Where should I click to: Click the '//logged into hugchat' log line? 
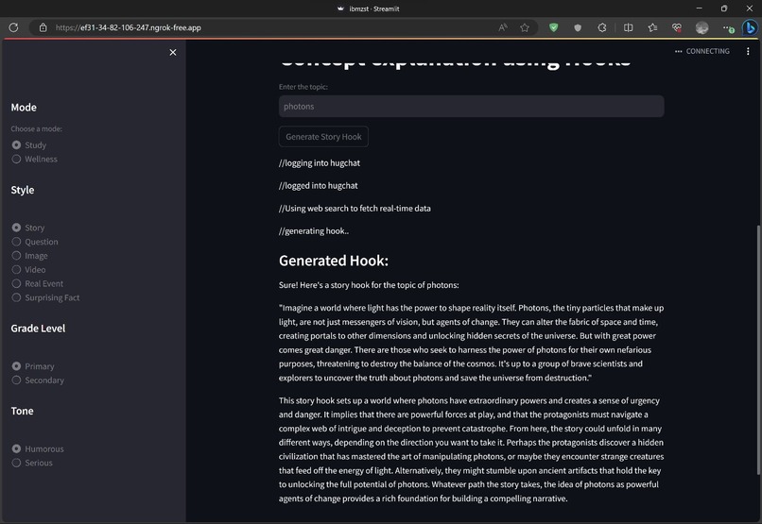[319, 186]
